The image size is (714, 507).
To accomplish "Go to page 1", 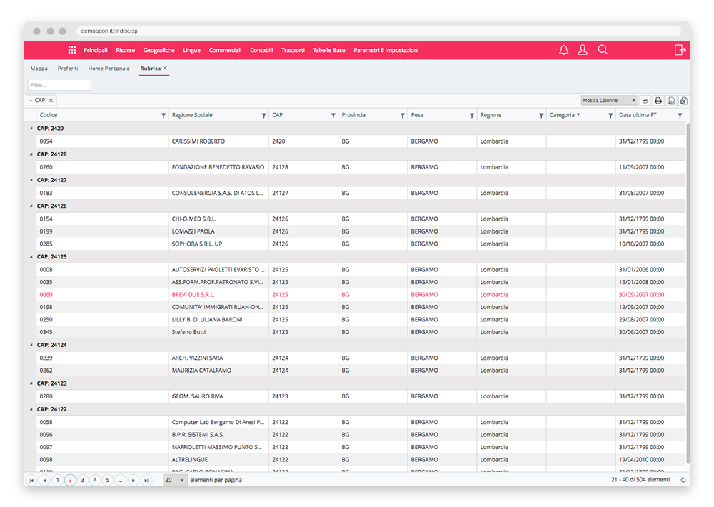I will (57, 480).
